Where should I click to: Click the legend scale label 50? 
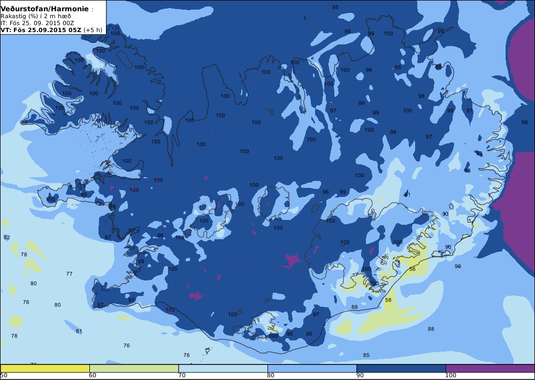4,376
